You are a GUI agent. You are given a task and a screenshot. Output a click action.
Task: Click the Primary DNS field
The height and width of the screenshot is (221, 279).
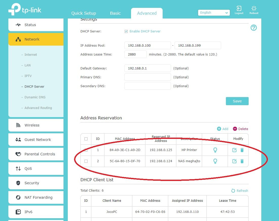[148, 77]
